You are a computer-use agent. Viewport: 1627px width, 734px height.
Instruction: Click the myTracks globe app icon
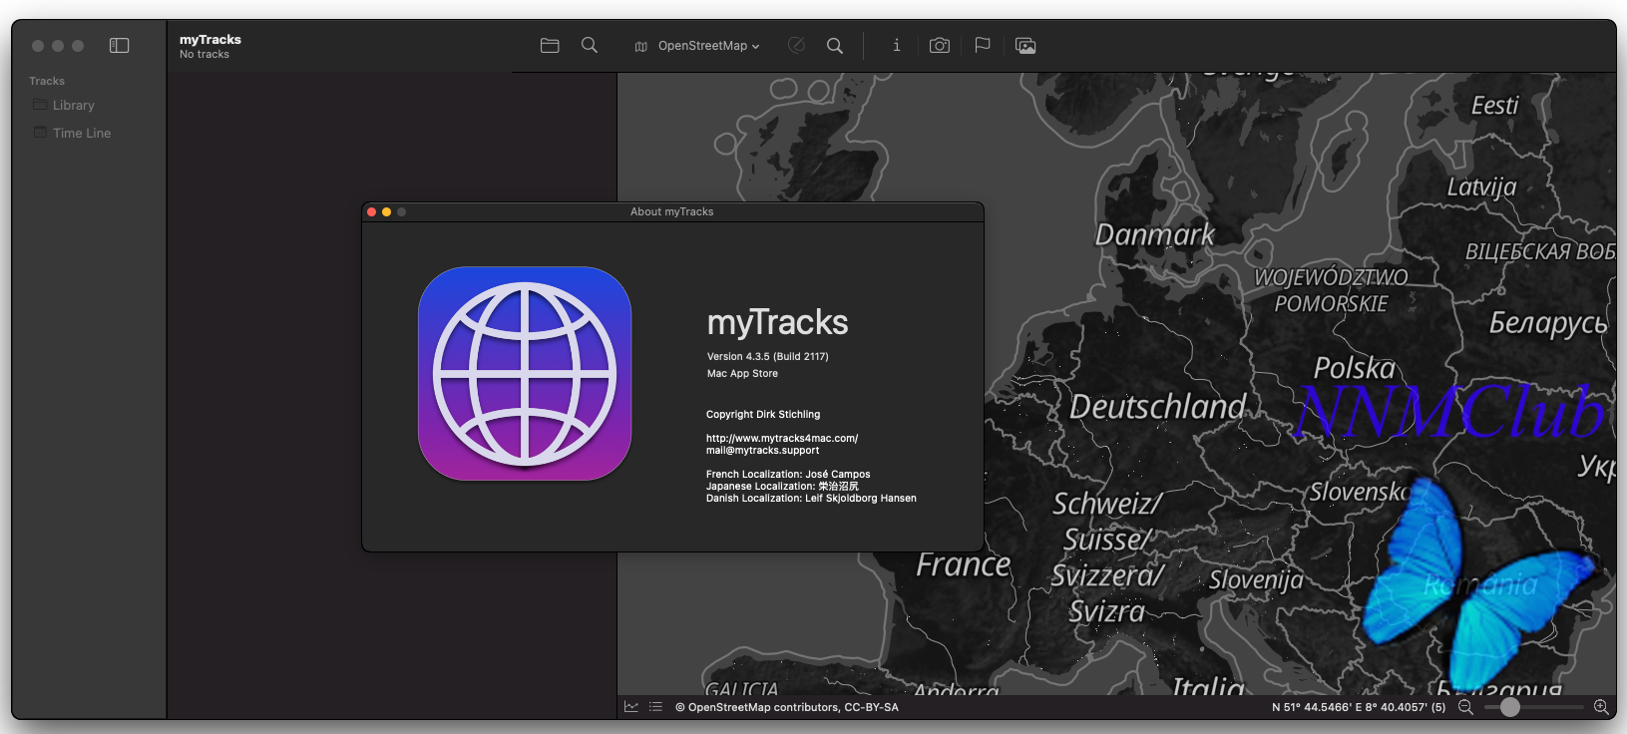coord(525,374)
